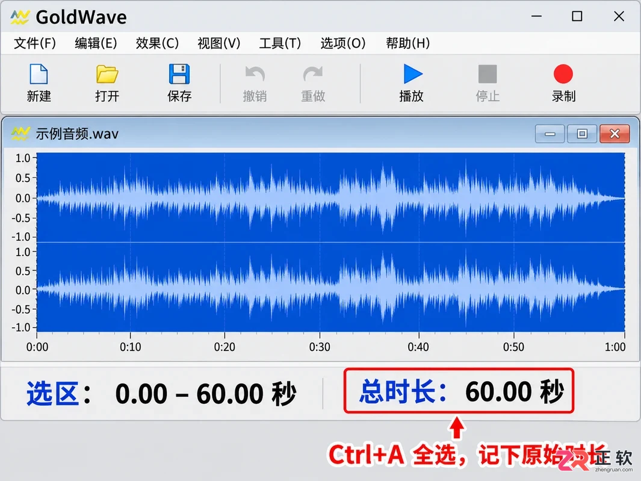
Task: Click the GoldWave logo in the title bar
Action: pos(20,17)
